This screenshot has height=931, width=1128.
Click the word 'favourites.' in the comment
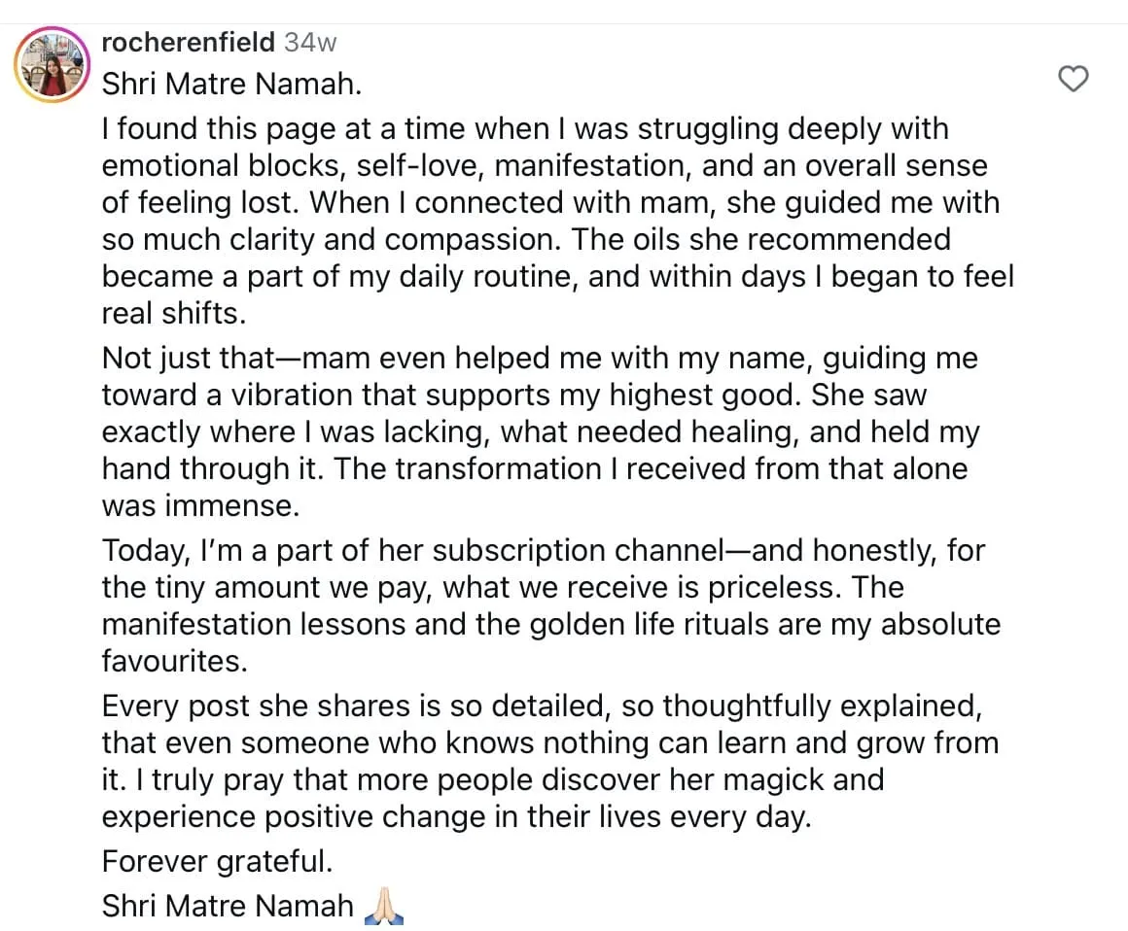click(x=175, y=661)
